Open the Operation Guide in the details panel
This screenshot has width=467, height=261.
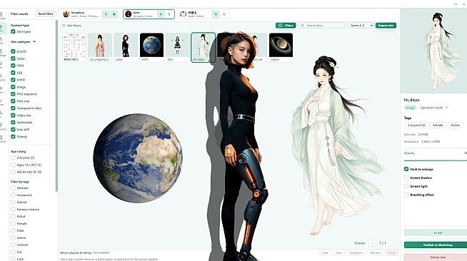431,108
